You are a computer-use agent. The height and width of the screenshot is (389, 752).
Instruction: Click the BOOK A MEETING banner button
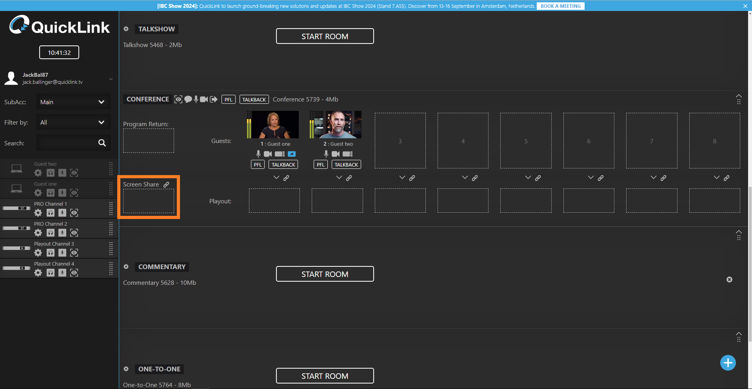[x=560, y=6]
